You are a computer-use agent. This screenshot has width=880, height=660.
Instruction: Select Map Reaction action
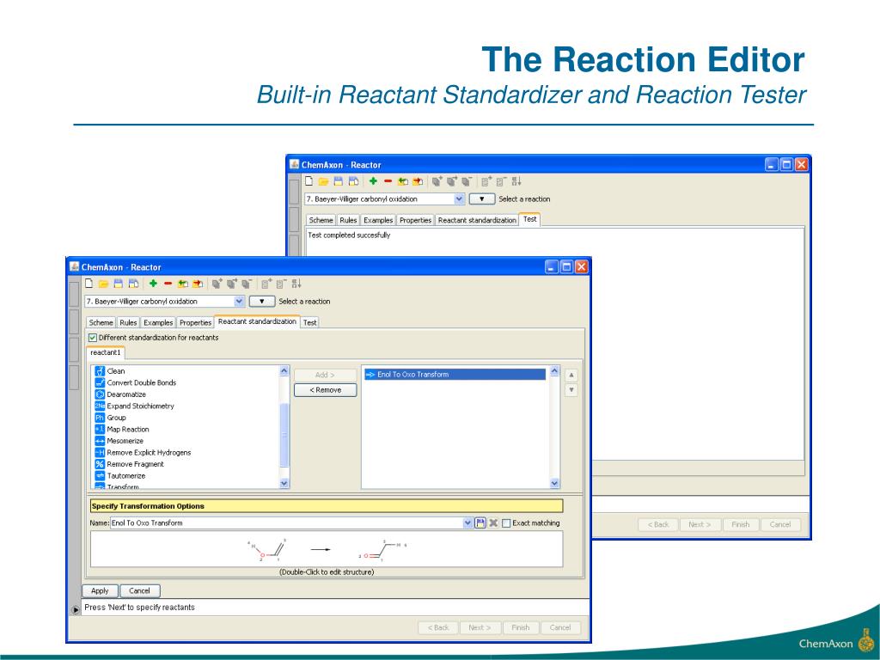(122, 430)
